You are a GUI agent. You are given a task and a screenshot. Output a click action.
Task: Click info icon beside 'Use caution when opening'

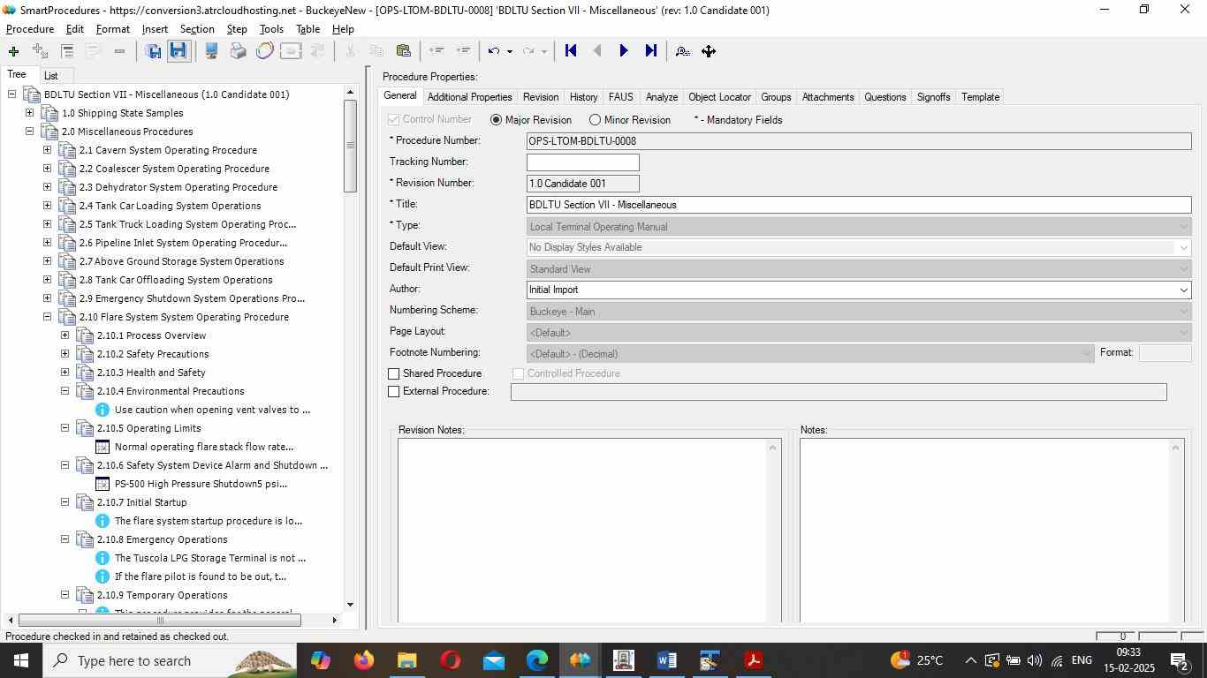pos(102,410)
